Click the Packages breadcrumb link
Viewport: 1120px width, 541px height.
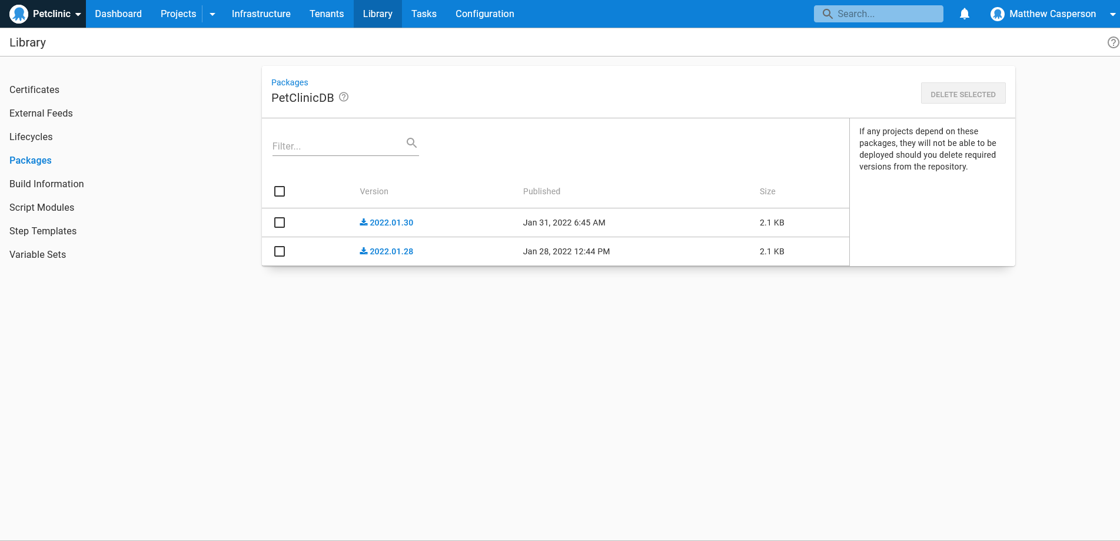tap(290, 82)
